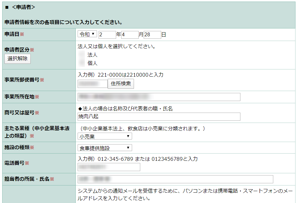The width and height of the screenshot is (298, 203).
Task: Open the 令和 era dropdown
Action: tap(87, 34)
